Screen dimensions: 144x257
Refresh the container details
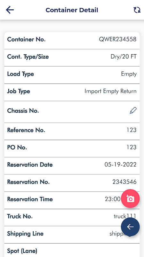pos(137,10)
